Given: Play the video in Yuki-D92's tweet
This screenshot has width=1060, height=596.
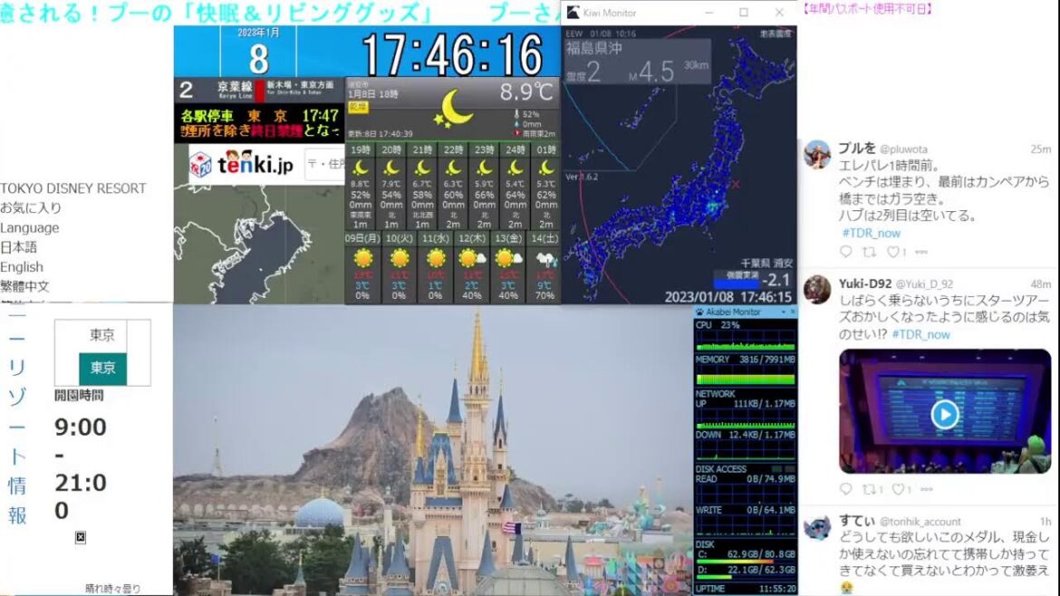Looking at the screenshot, I should tap(945, 414).
